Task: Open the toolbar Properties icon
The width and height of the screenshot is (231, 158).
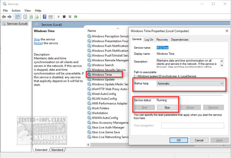Action: coord(25,17)
